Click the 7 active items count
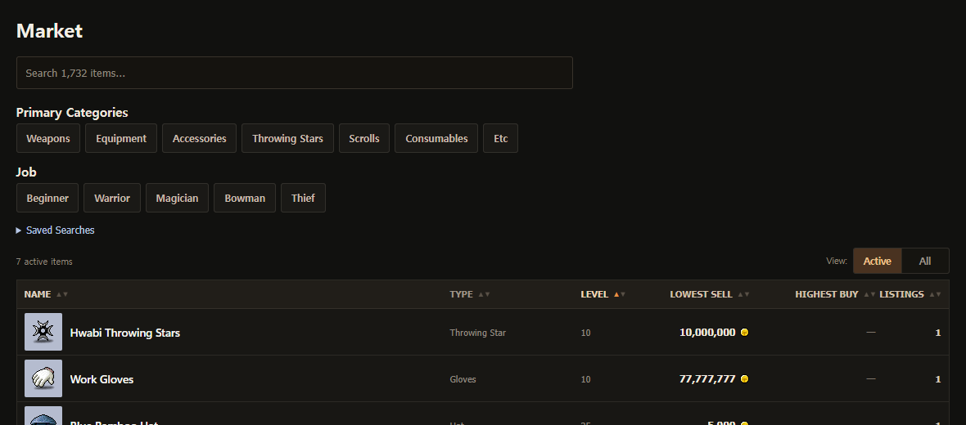Image resolution: width=966 pixels, height=425 pixels. [x=44, y=262]
